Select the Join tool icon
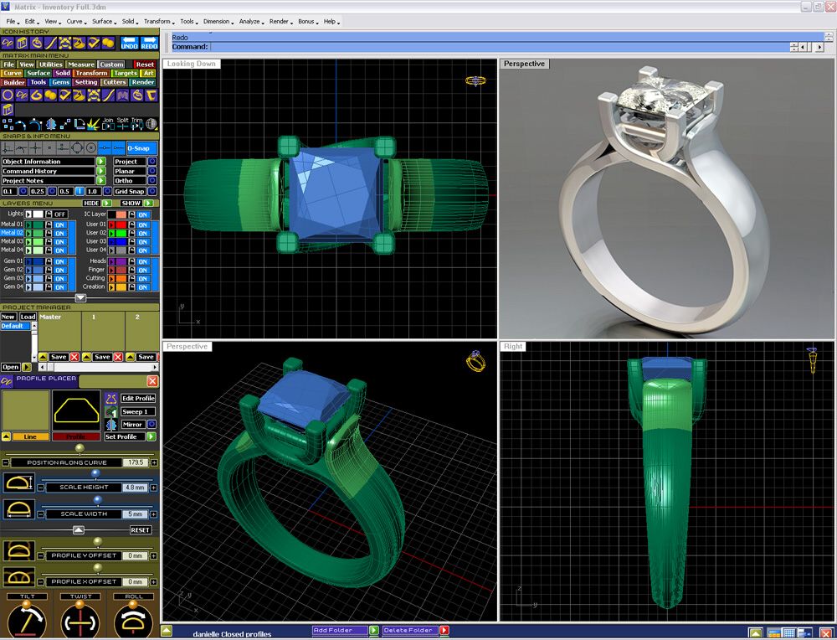Screen dimensions: 837x640 click(108, 124)
